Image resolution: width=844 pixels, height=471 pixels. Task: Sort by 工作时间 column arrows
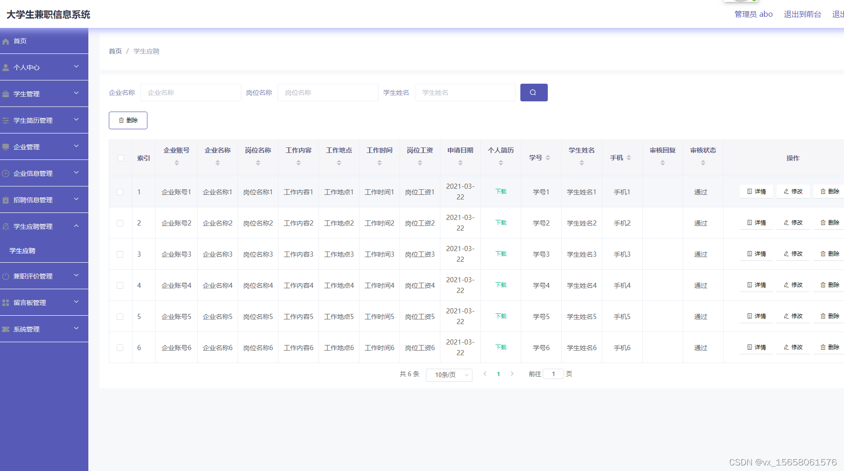pyautogui.click(x=379, y=163)
